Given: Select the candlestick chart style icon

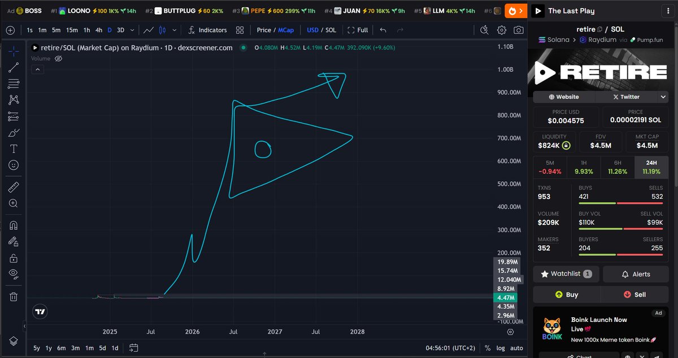Looking at the screenshot, I should pyautogui.click(x=163, y=30).
